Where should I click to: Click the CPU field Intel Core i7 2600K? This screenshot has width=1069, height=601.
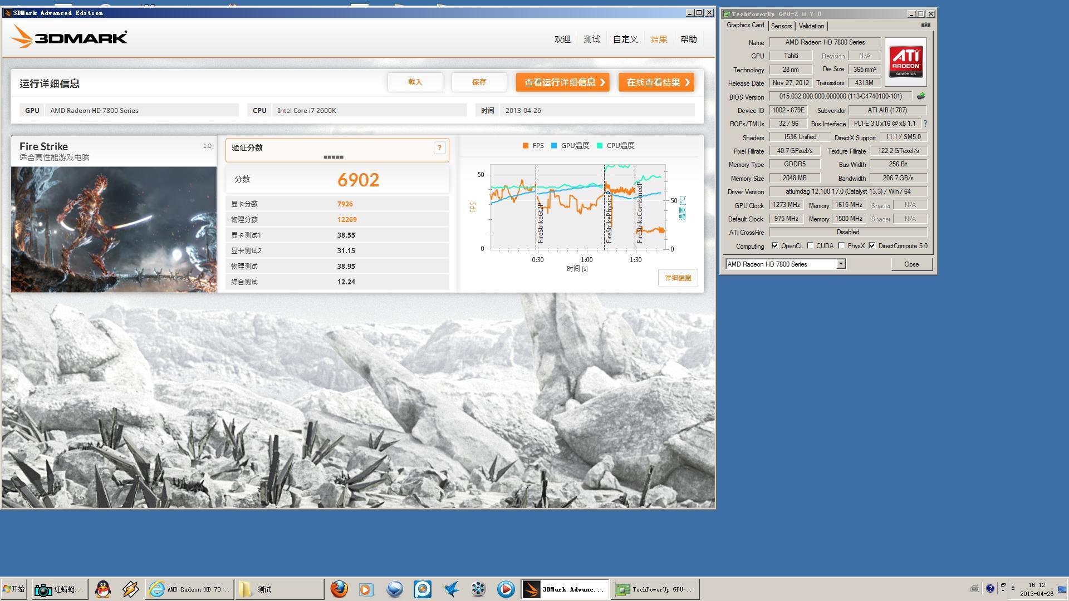369,110
